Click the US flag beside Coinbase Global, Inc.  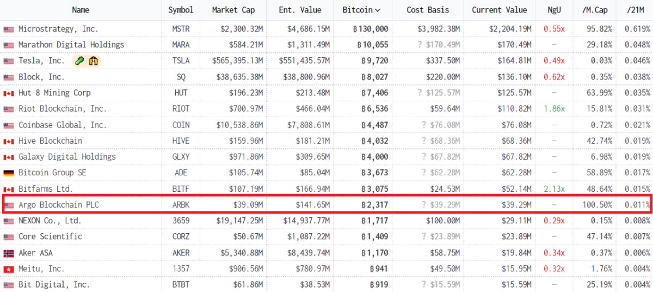coord(9,125)
